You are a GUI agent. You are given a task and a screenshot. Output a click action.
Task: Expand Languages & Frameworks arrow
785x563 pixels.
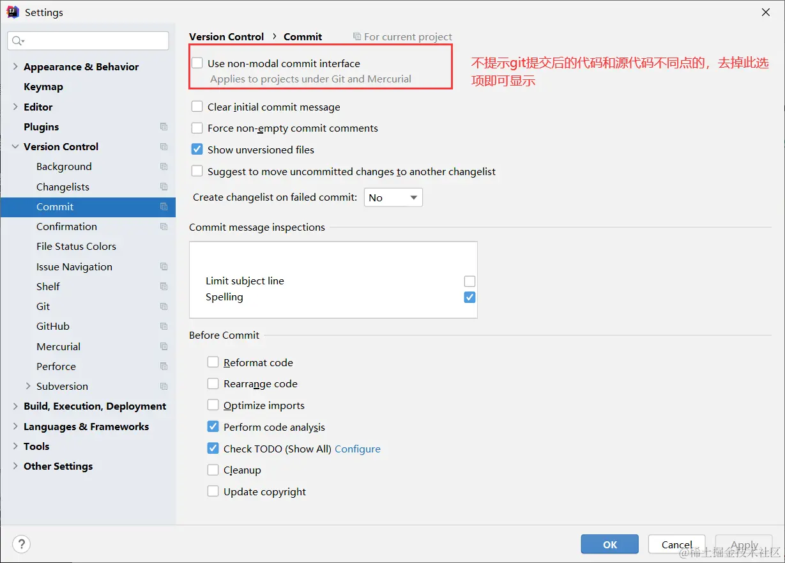15,426
